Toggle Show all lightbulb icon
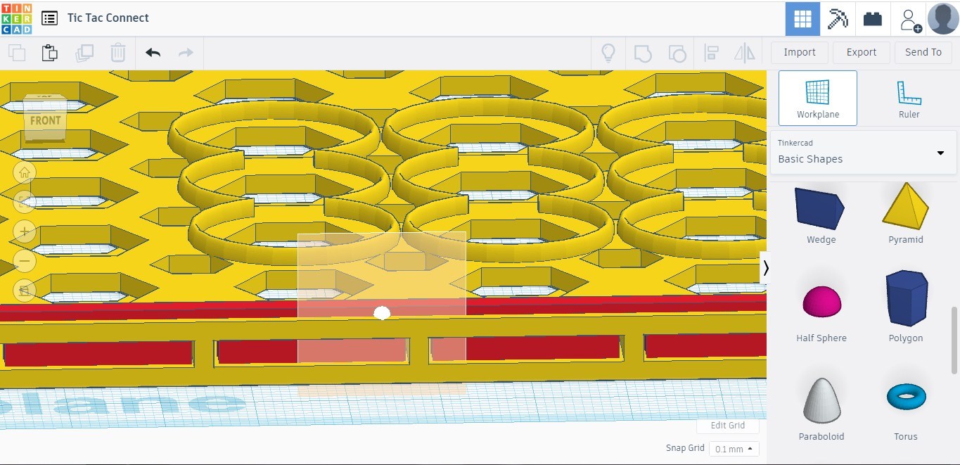960x465 pixels. tap(608, 53)
